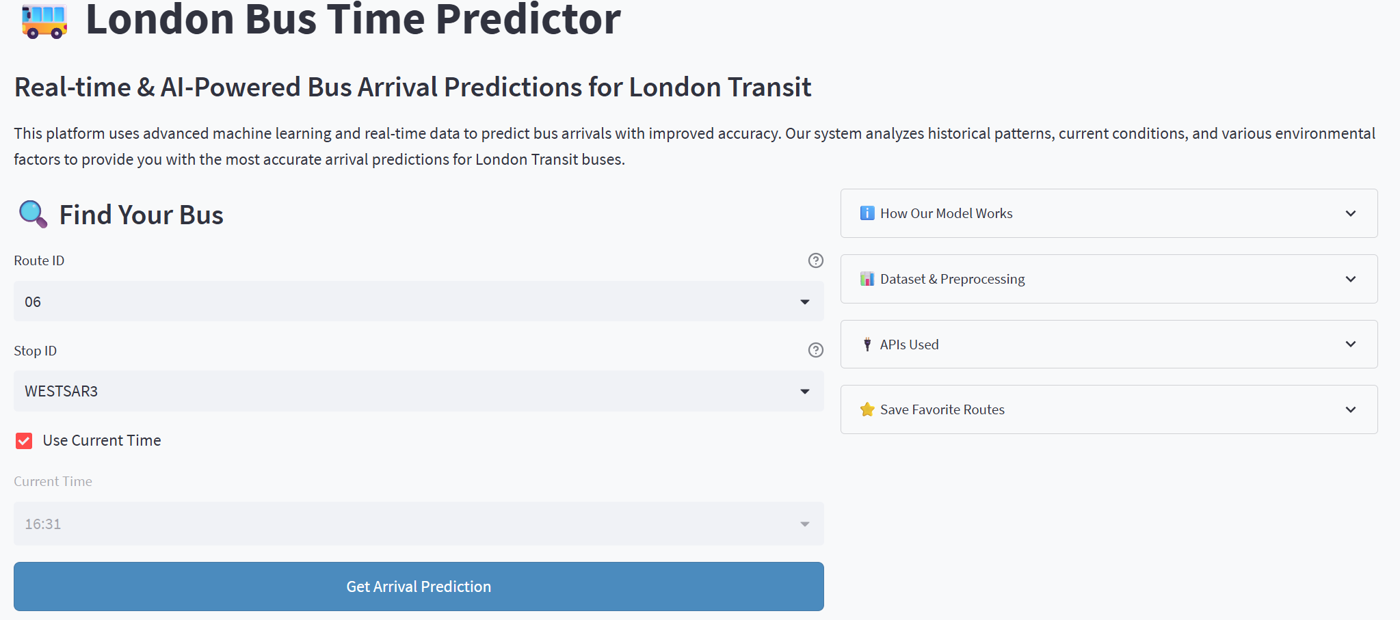The image size is (1400, 620).
Task: Open the Stop ID dropdown showing WESTSAR3
Action: pos(418,391)
